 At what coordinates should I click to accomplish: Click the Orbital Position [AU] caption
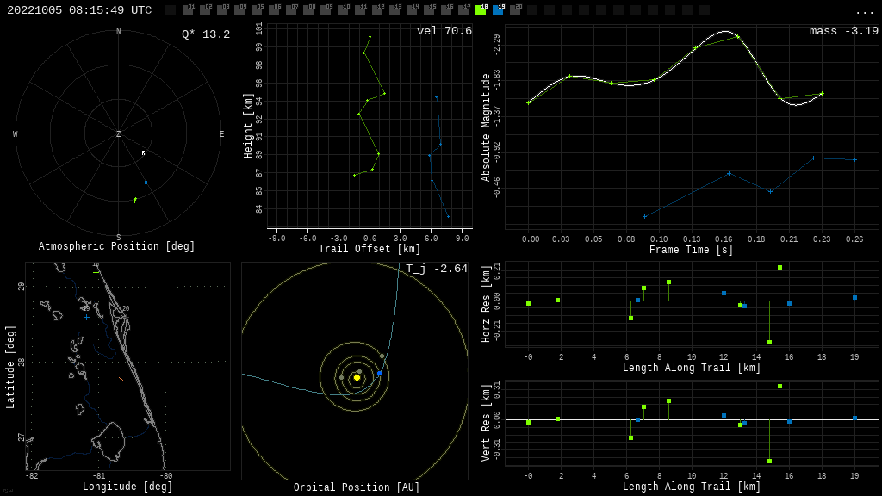pos(357,487)
